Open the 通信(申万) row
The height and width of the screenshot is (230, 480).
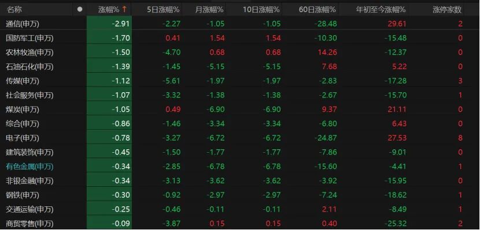coord(240,24)
